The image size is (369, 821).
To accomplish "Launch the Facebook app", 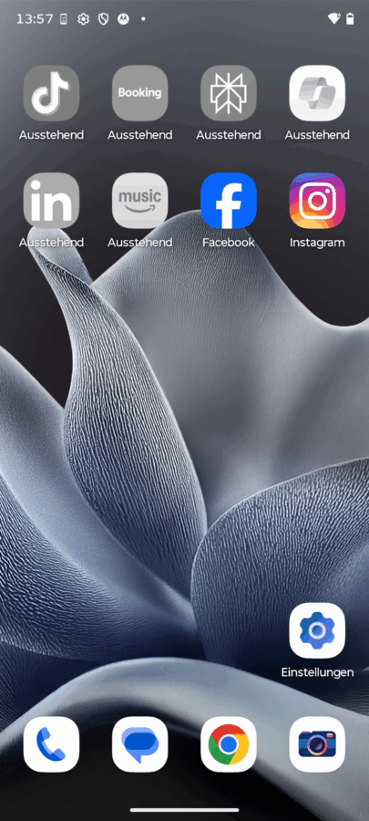I will click(229, 201).
